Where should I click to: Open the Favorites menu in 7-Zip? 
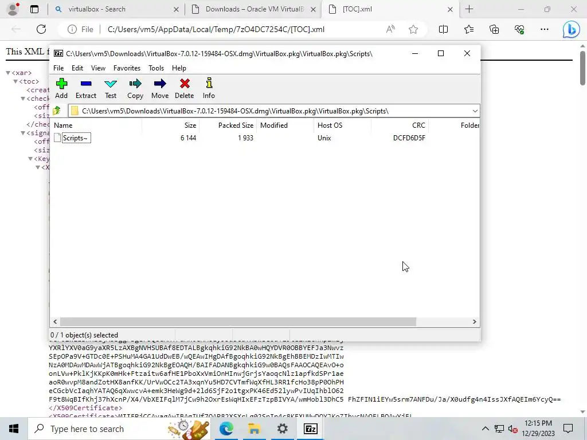[127, 68]
